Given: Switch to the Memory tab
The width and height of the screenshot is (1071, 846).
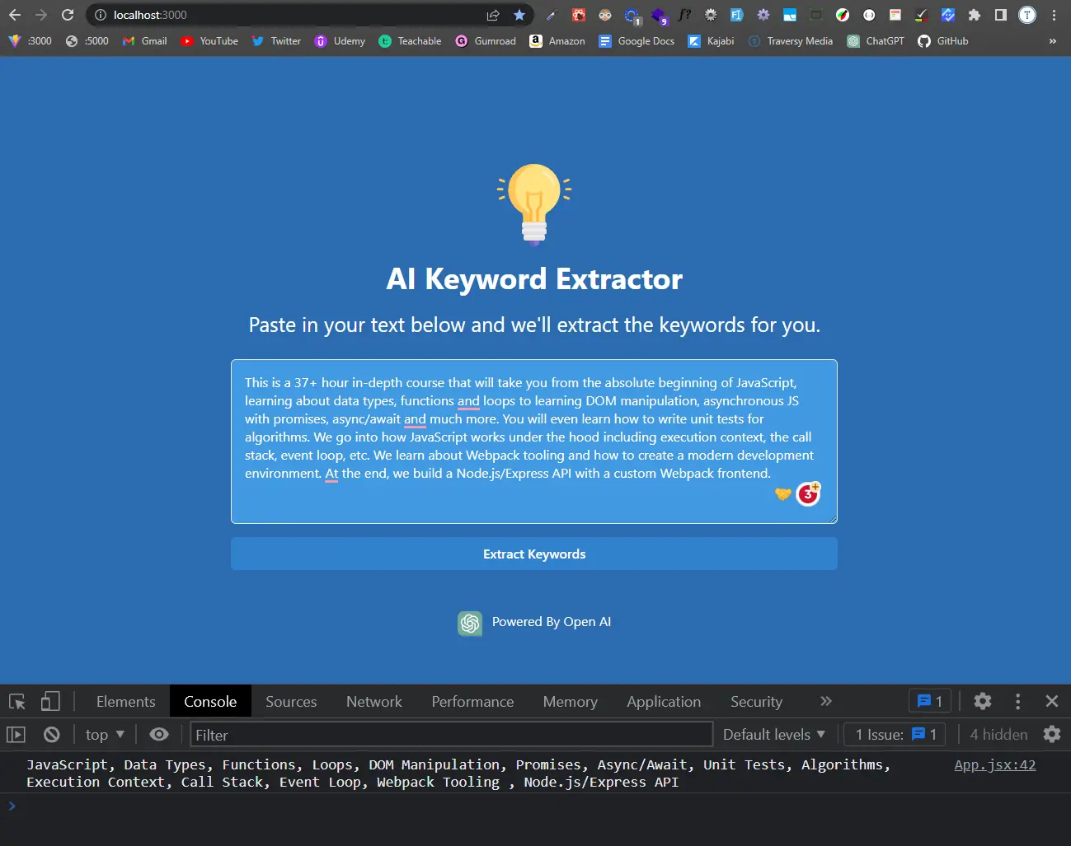Looking at the screenshot, I should [571, 702].
